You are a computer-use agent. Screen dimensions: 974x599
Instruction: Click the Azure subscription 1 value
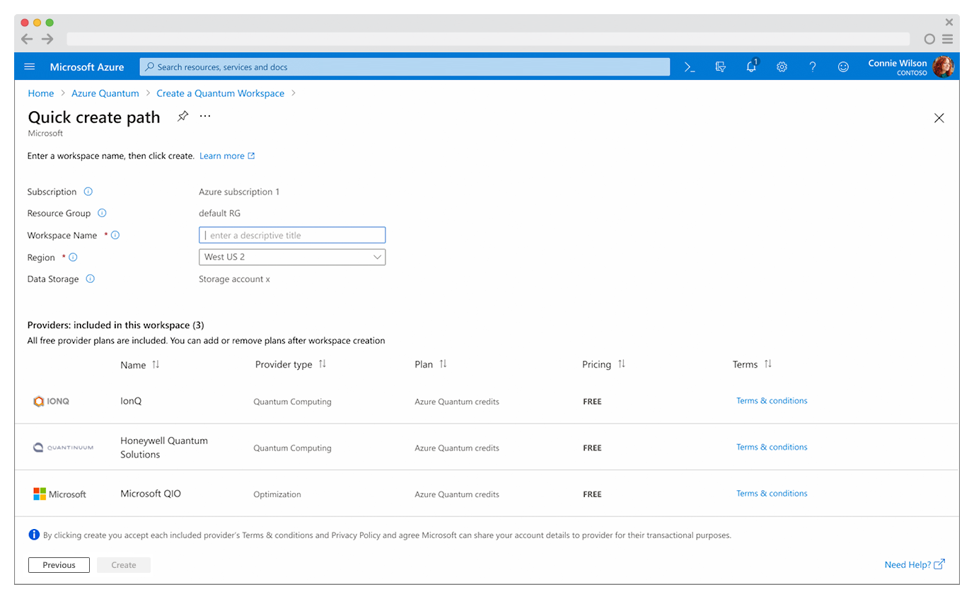coord(239,192)
